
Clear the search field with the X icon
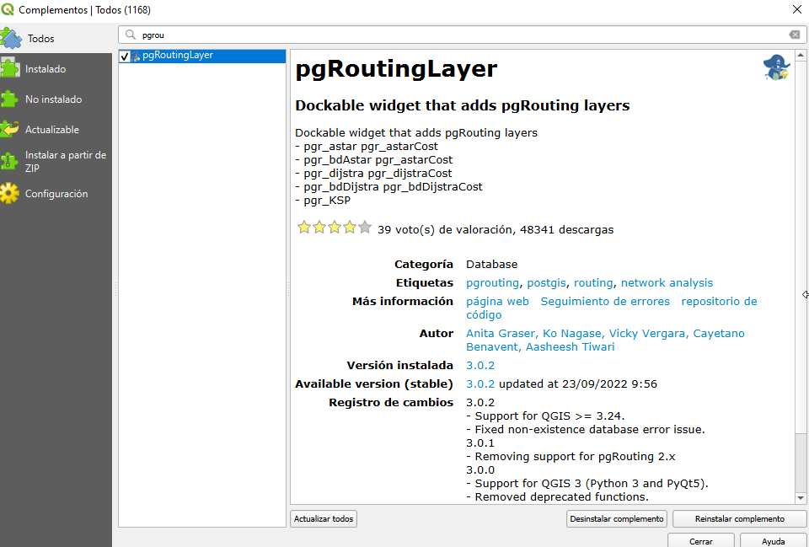(794, 35)
